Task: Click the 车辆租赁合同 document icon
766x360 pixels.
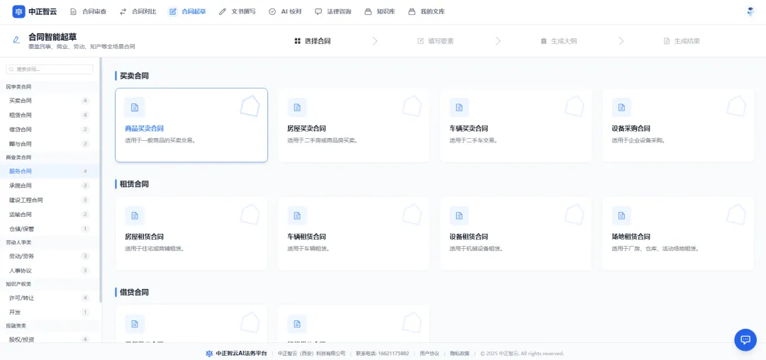Action: 297,215
